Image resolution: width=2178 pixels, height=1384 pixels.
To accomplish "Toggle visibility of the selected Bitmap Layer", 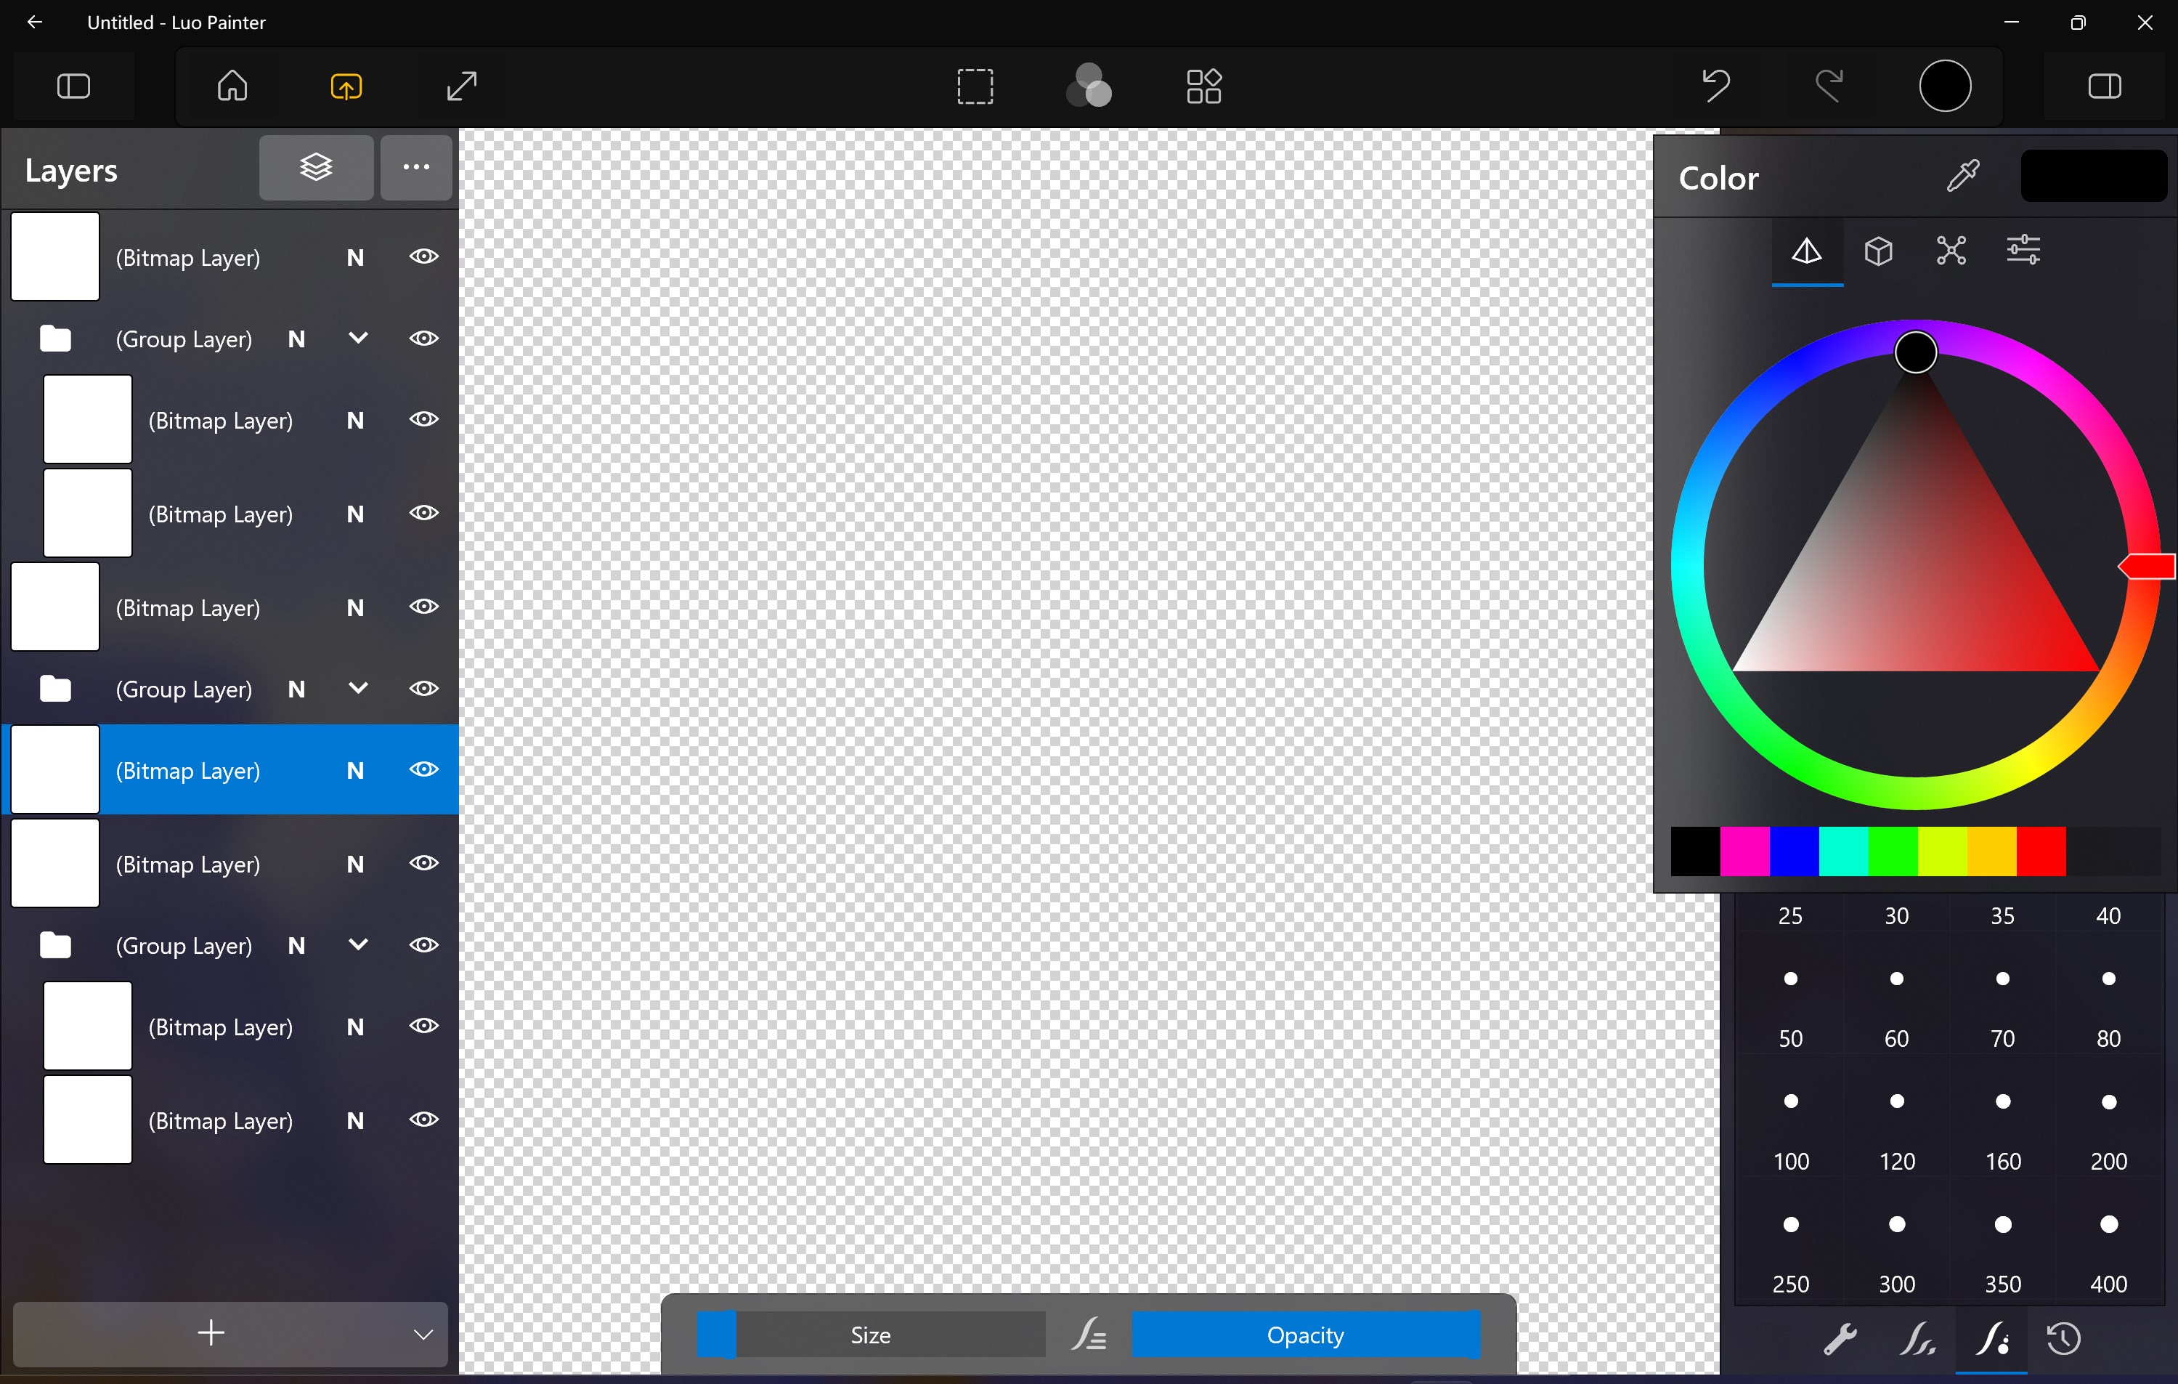I will click(x=423, y=770).
